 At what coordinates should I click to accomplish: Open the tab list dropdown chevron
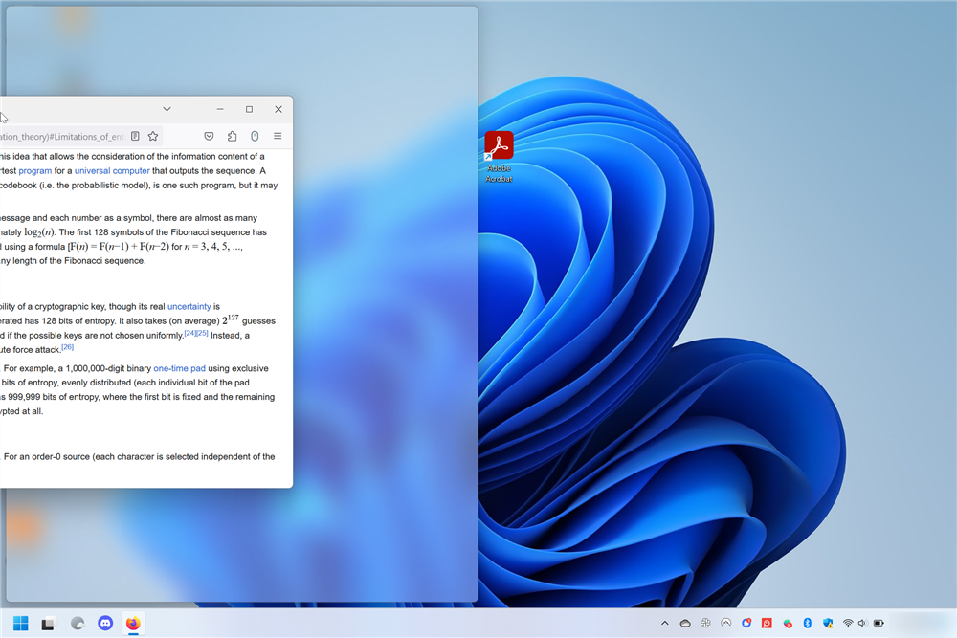click(x=167, y=109)
